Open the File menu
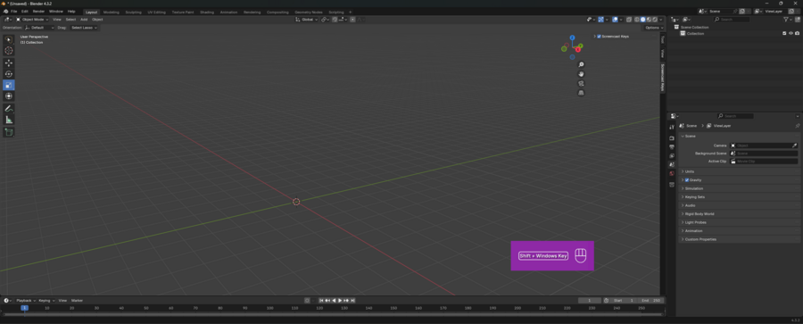Viewport: 803px width, 324px height. coord(13,12)
